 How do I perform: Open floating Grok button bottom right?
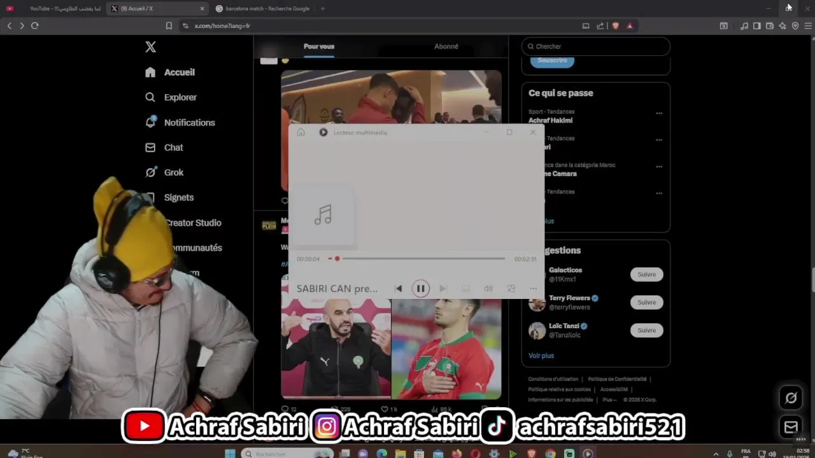(x=791, y=398)
